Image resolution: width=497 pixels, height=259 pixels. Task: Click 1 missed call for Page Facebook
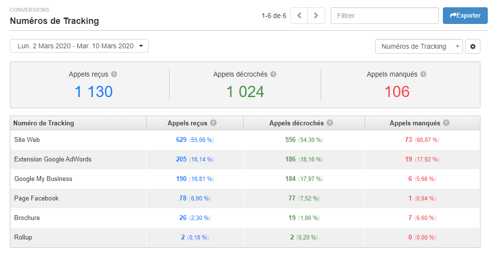coord(410,199)
